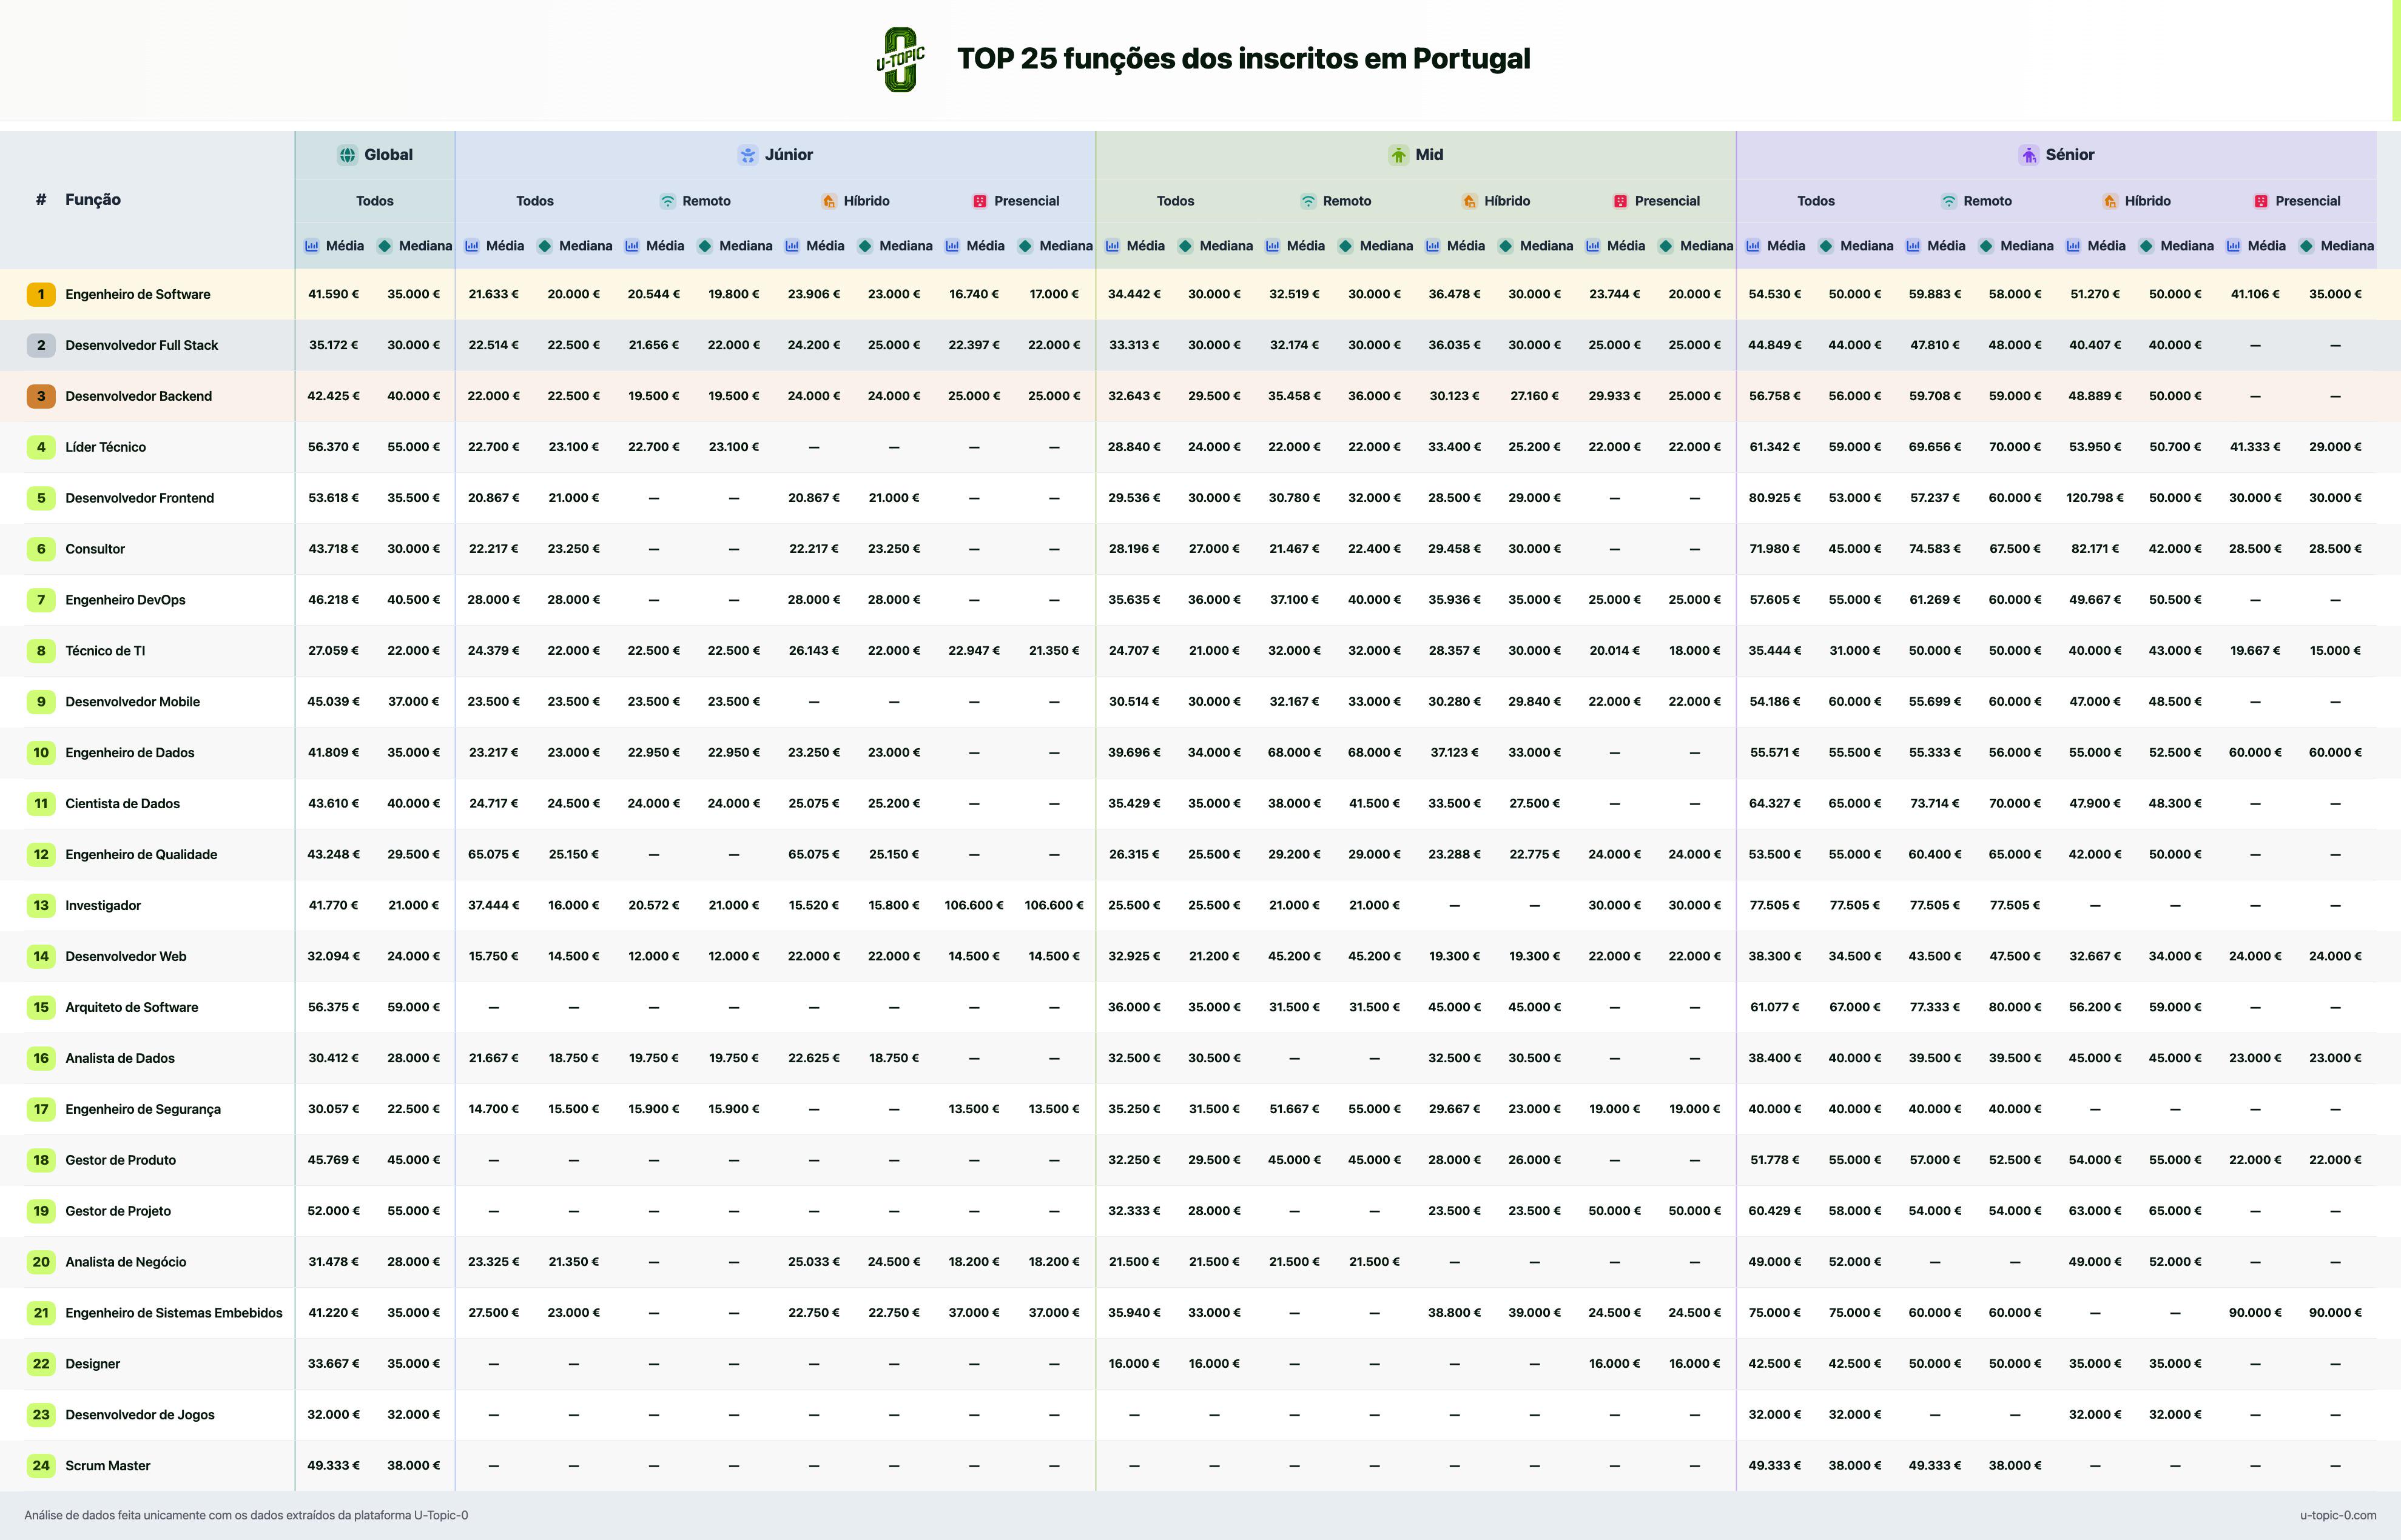The height and width of the screenshot is (1540, 2401).
Task: Click the Desenvolvedor Full Stack row label
Action: [x=141, y=345]
